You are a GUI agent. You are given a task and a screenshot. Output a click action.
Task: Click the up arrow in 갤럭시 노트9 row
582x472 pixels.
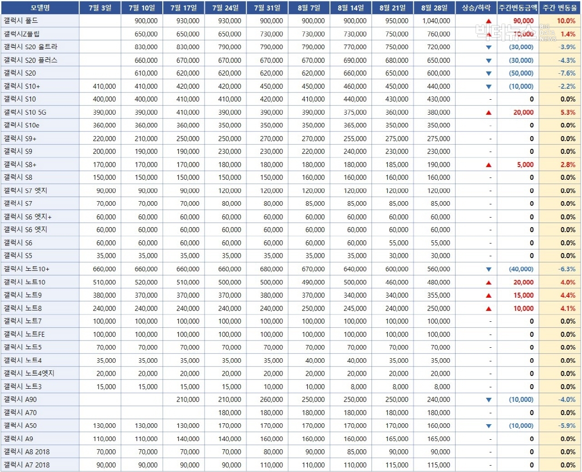click(488, 295)
